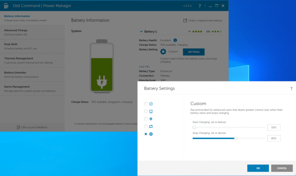This screenshot has width=296, height=176.
Task: Choose the third radio button for AC use
Action: (x=146, y=119)
